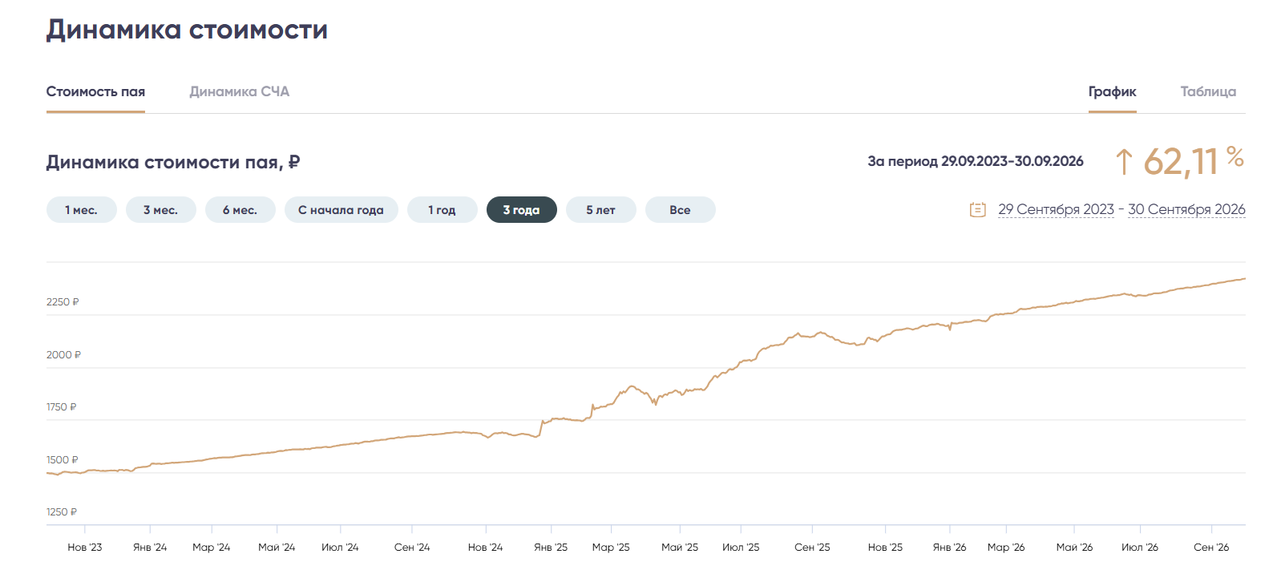
Task: Open the calendar icon beside the date range
Action: [977, 210]
